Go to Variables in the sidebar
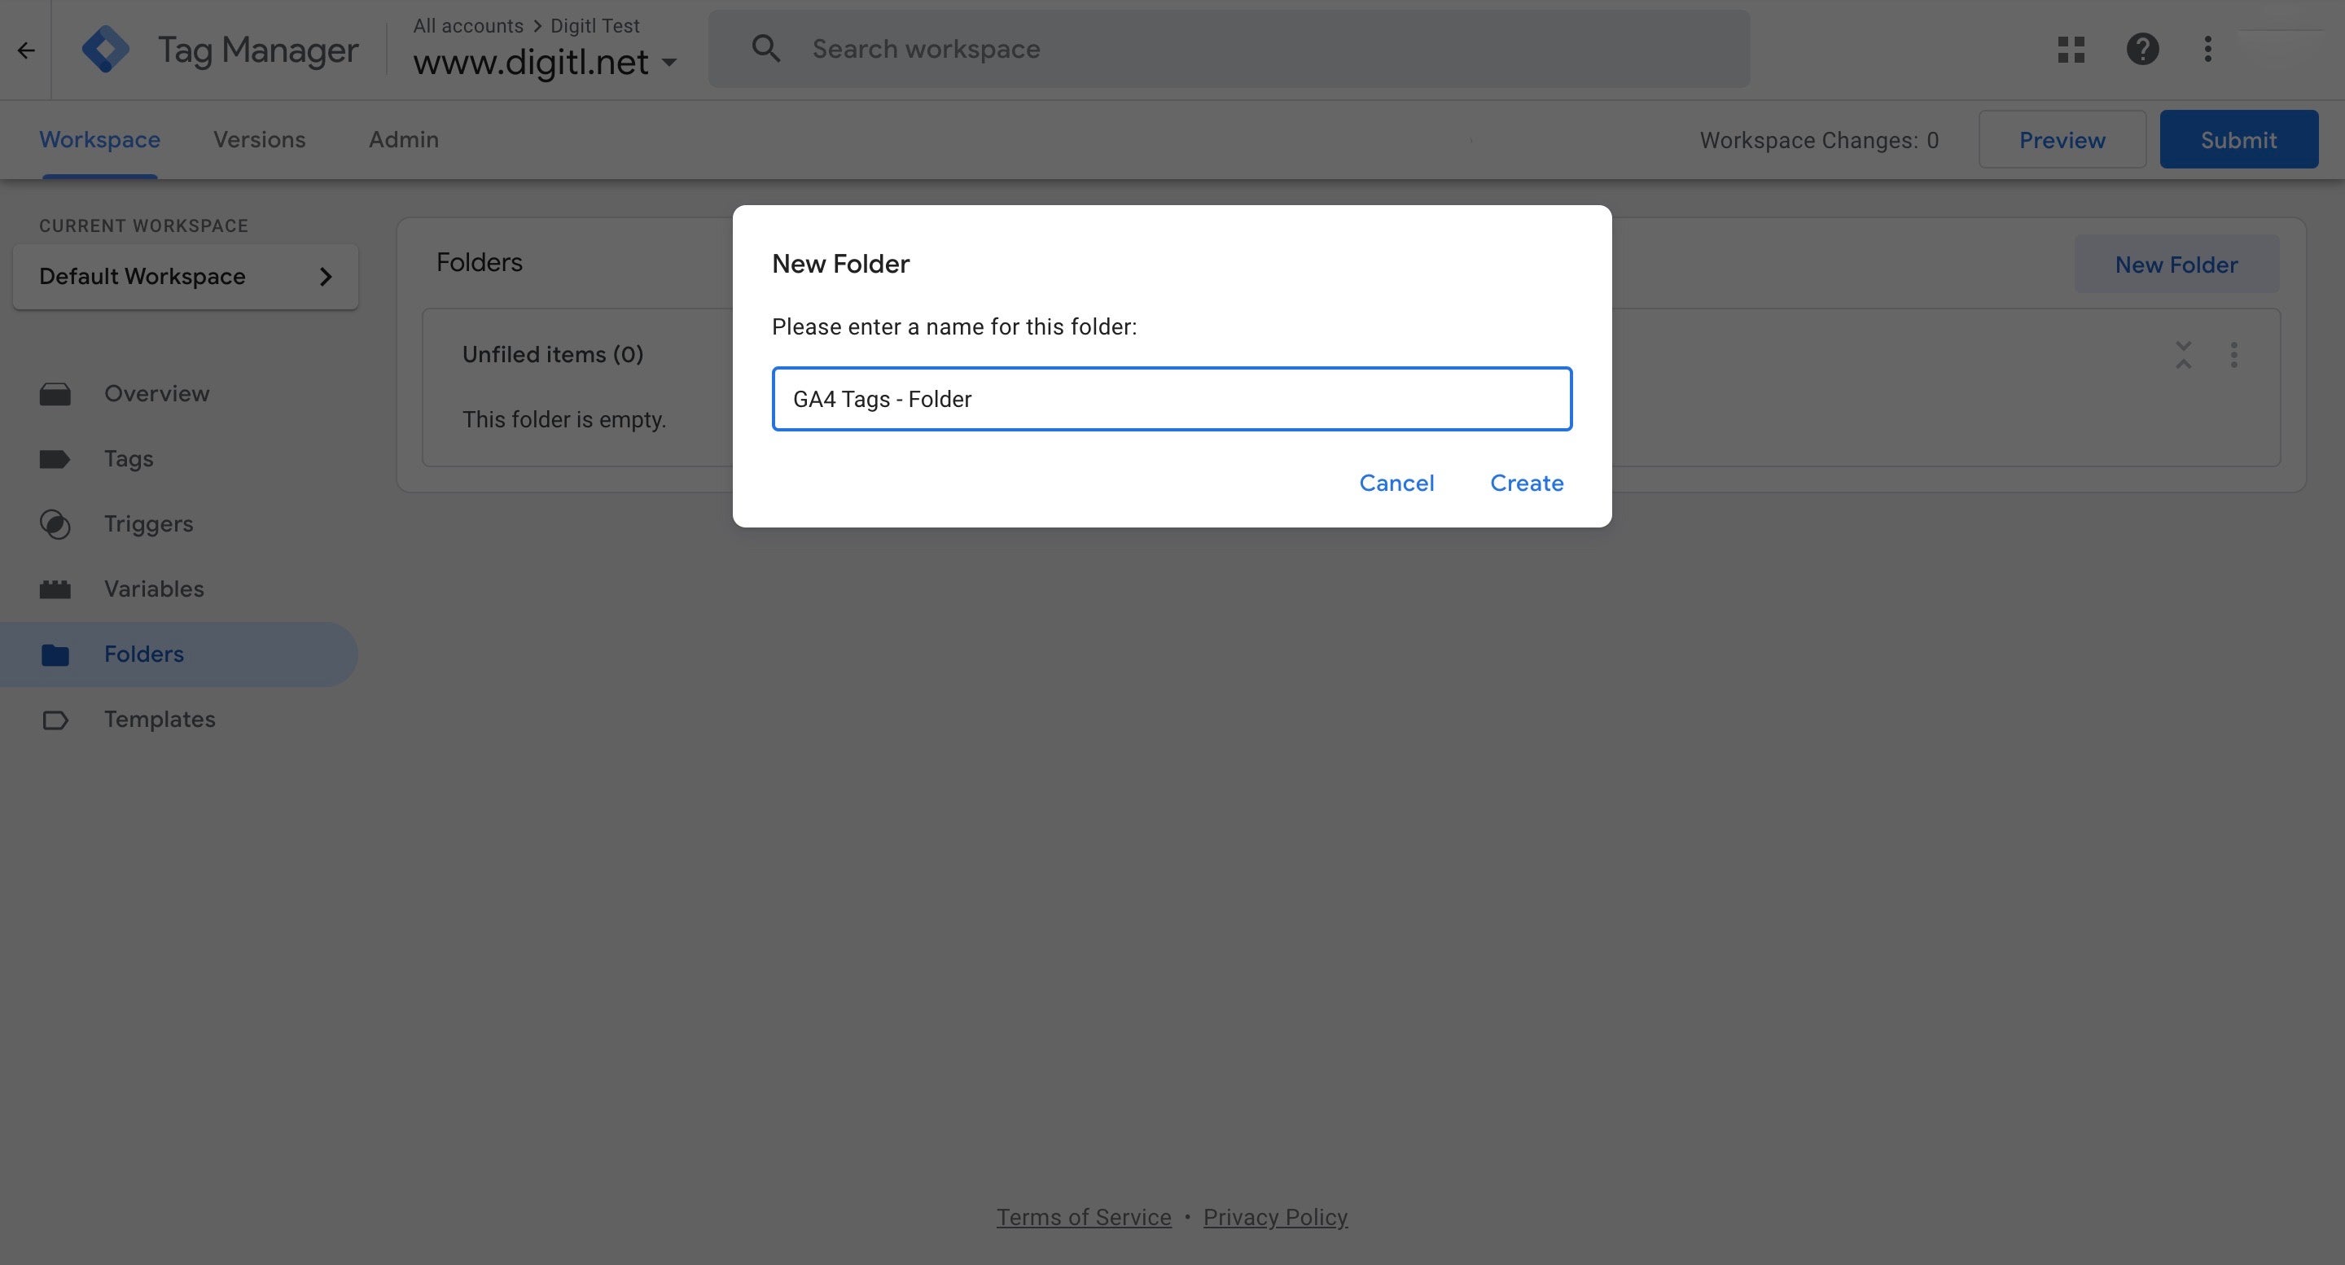 click(154, 589)
